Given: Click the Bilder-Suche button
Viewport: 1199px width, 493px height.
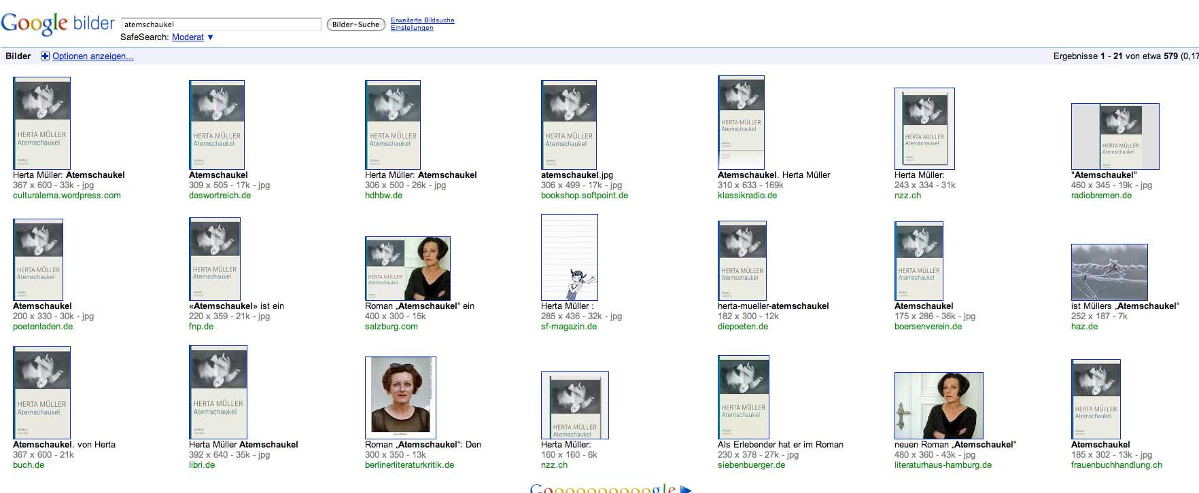Looking at the screenshot, I should coord(355,24).
